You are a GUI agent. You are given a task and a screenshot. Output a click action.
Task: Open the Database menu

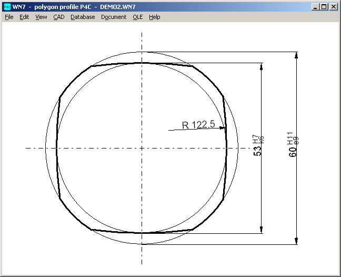(83, 17)
